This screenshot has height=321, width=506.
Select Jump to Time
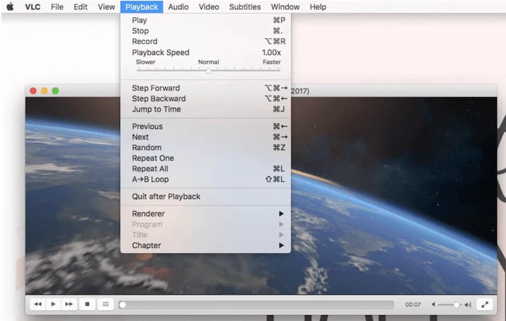point(206,109)
